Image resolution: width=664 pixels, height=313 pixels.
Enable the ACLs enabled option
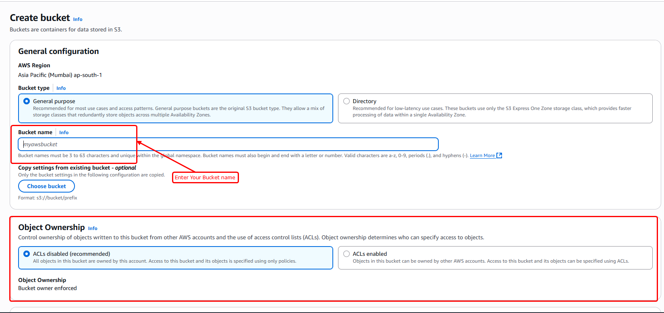[x=347, y=254]
